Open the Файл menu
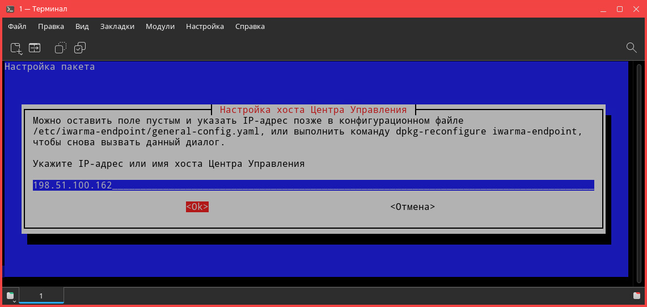The width and height of the screenshot is (647, 307). 17,27
